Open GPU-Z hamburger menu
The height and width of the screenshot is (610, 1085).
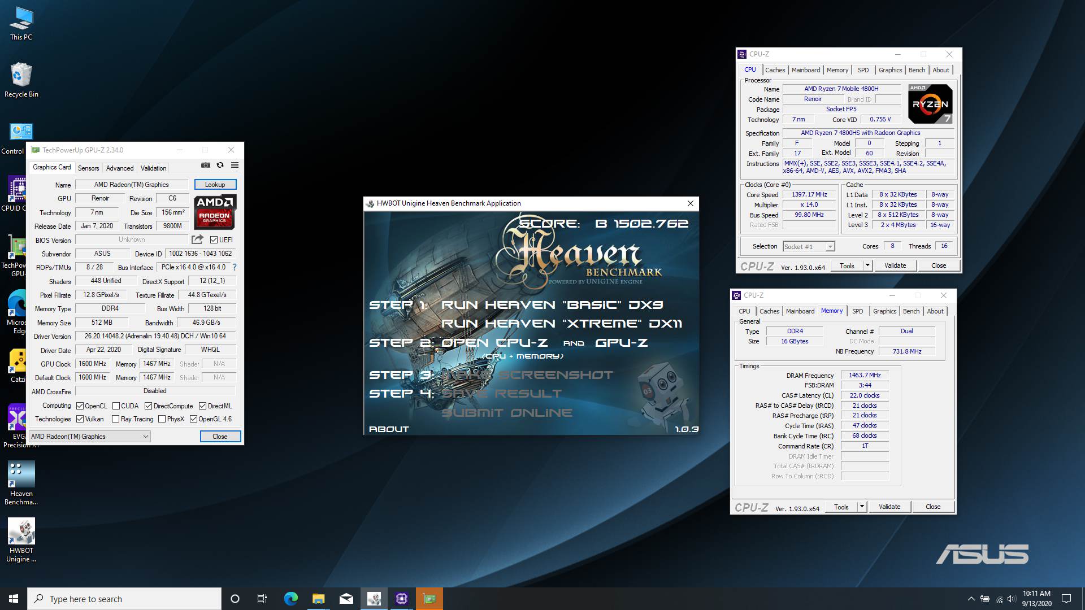click(x=235, y=165)
